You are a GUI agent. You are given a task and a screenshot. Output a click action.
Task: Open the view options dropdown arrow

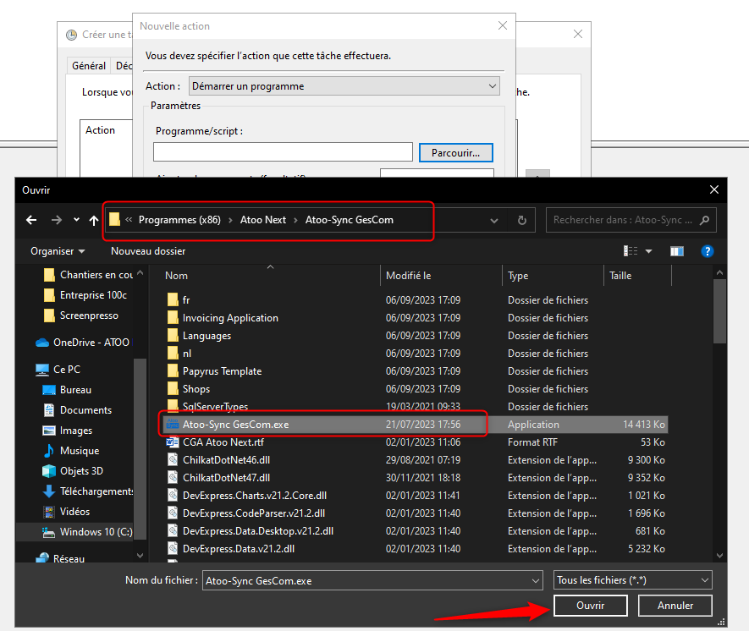click(x=648, y=251)
